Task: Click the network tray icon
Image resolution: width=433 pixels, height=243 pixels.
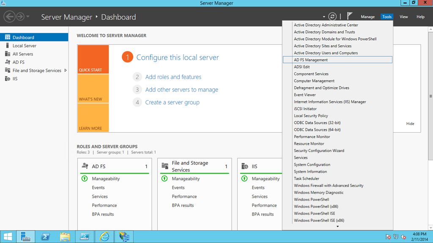Action: pyautogui.click(x=396, y=237)
